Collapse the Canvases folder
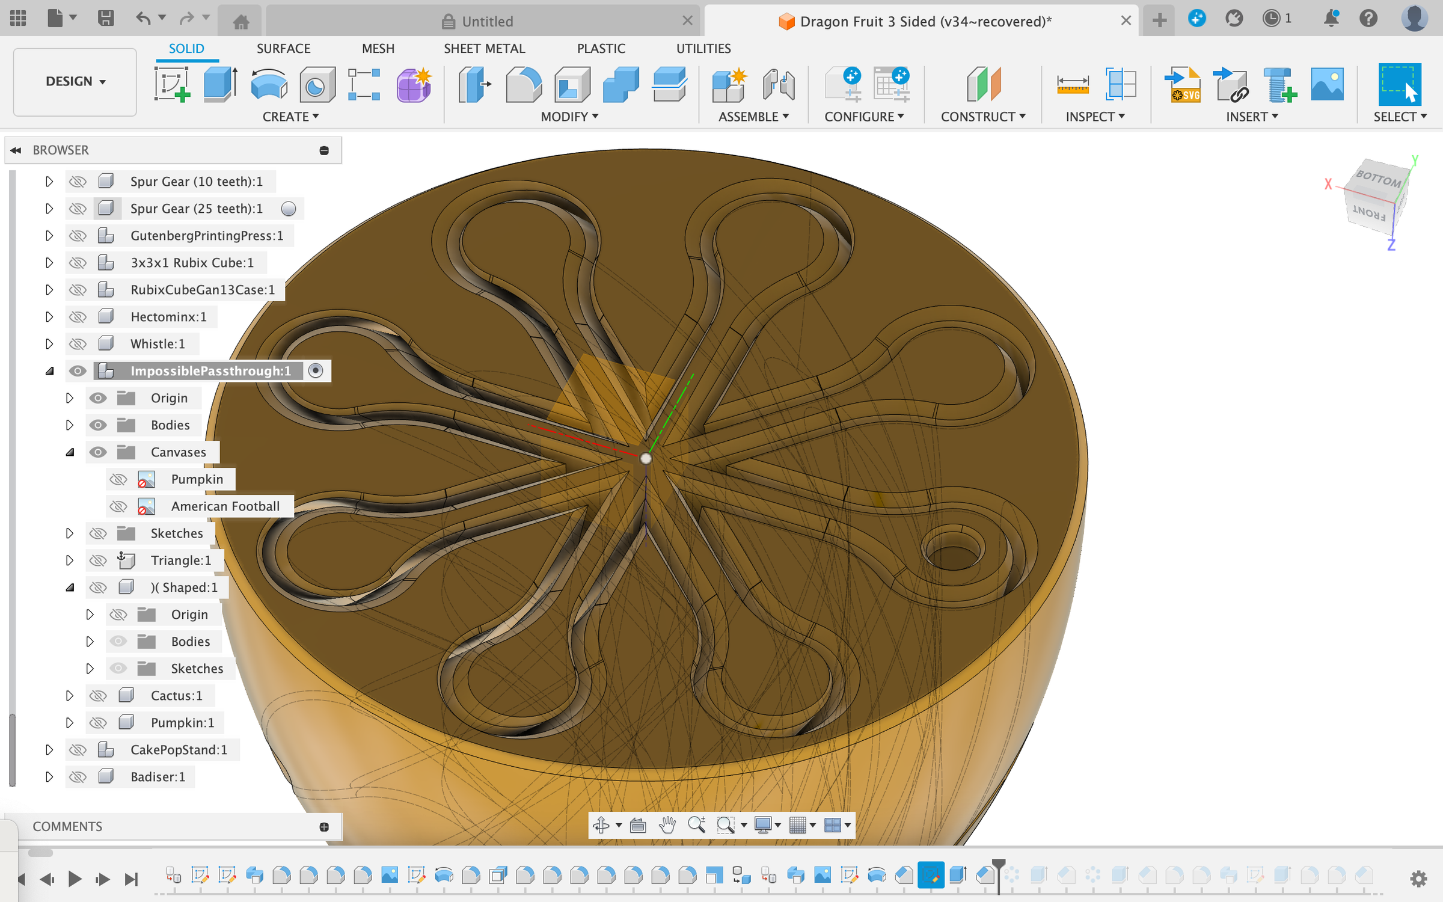 coord(70,452)
